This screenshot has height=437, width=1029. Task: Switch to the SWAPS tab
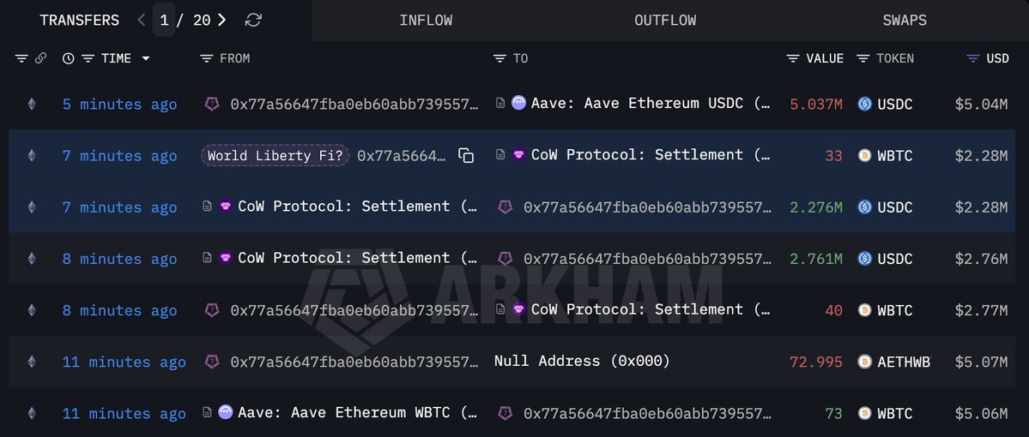905,20
